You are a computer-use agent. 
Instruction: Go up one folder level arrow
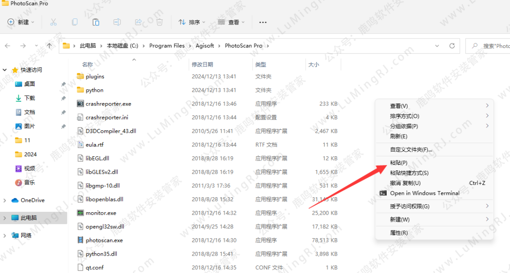49,46
